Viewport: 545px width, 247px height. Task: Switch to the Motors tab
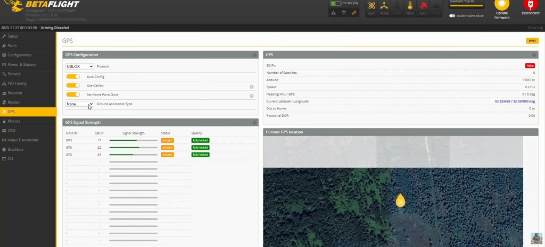(x=14, y=121)
